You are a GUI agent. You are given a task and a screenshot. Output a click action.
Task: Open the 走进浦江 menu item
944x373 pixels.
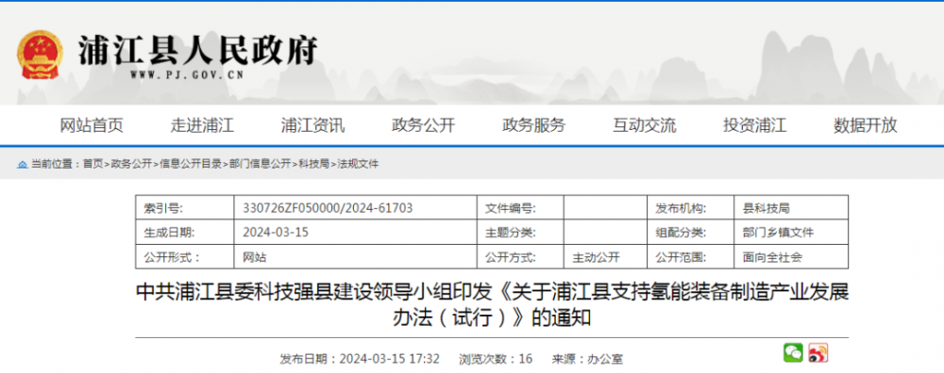tap(202, 125)
